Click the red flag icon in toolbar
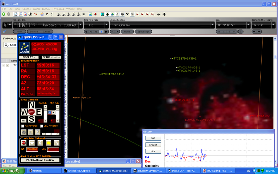This screenshot has width=278, height=174. pos(47,14)
